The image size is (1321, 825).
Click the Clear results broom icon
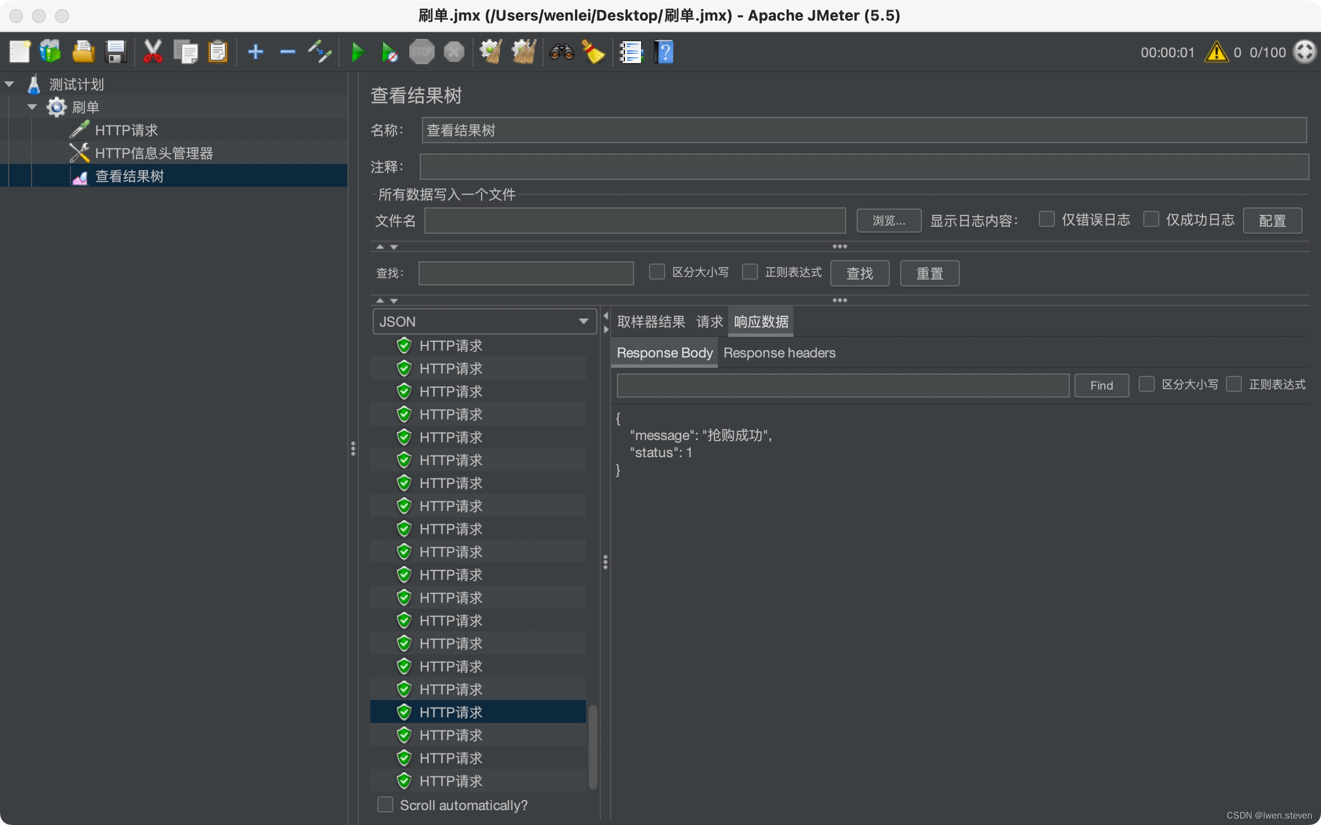pos(491,52)
